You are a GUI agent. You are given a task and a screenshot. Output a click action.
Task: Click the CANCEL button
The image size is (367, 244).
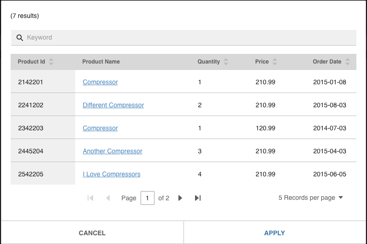tap(92, 233)
